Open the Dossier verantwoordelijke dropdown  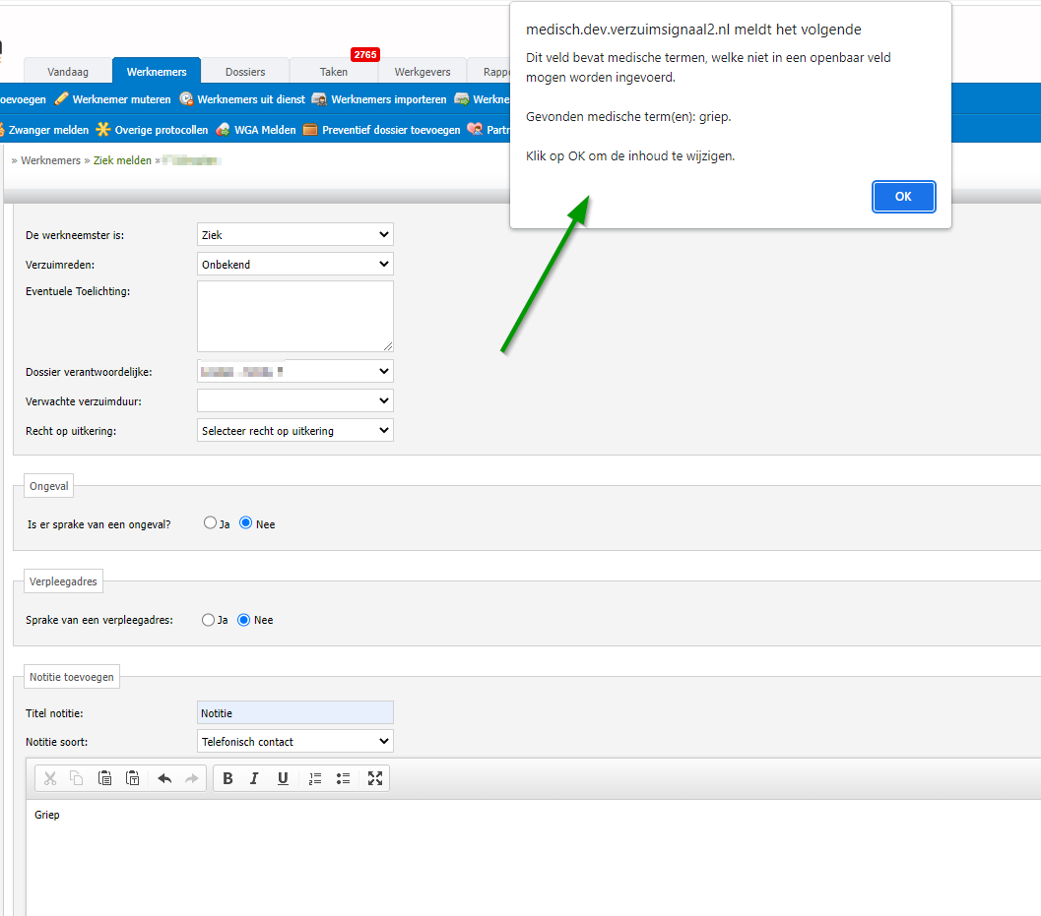point(294,372)
